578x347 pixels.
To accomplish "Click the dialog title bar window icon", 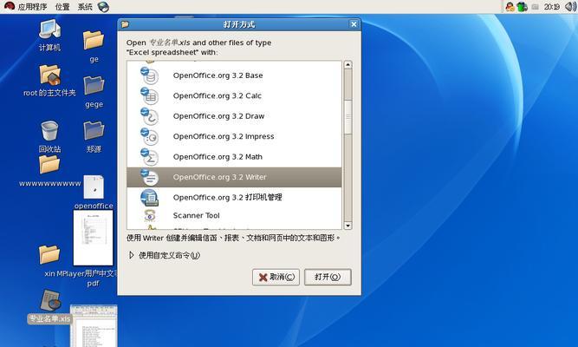I will [x=125, y=24].
